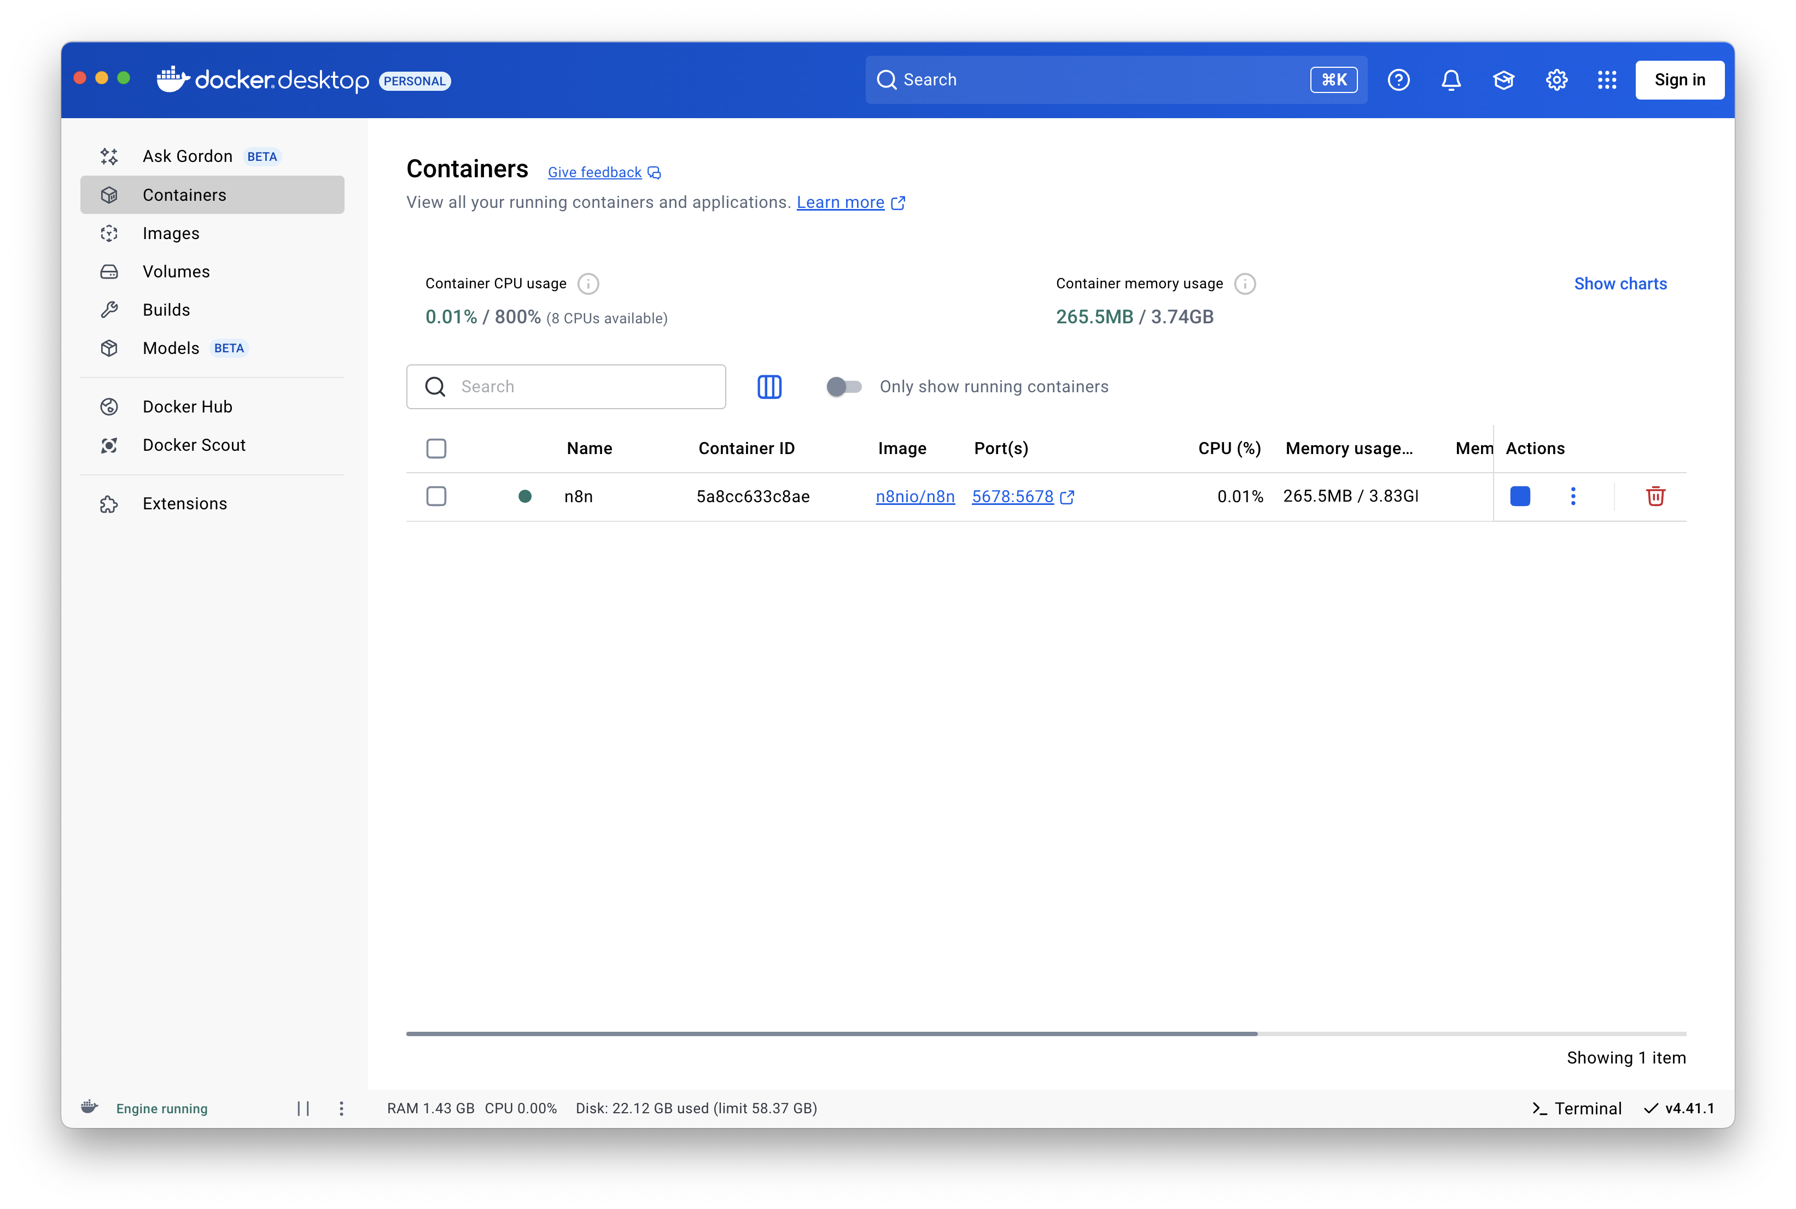Image resolution: width=1796 pixels, height=1209 pixels.
Task: Open more actions for n8n container
Action: 1572,496
